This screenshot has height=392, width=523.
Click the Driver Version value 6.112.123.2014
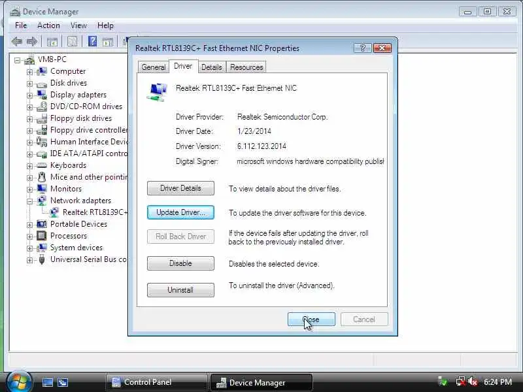[261, 146]
